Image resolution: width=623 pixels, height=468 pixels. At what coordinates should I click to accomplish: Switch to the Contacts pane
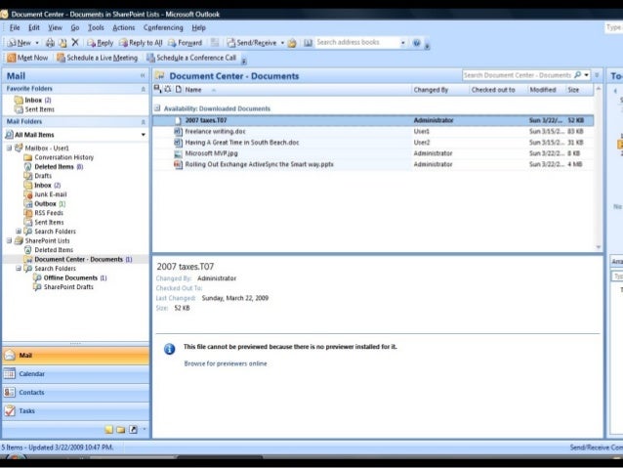(x=75, y=392)
